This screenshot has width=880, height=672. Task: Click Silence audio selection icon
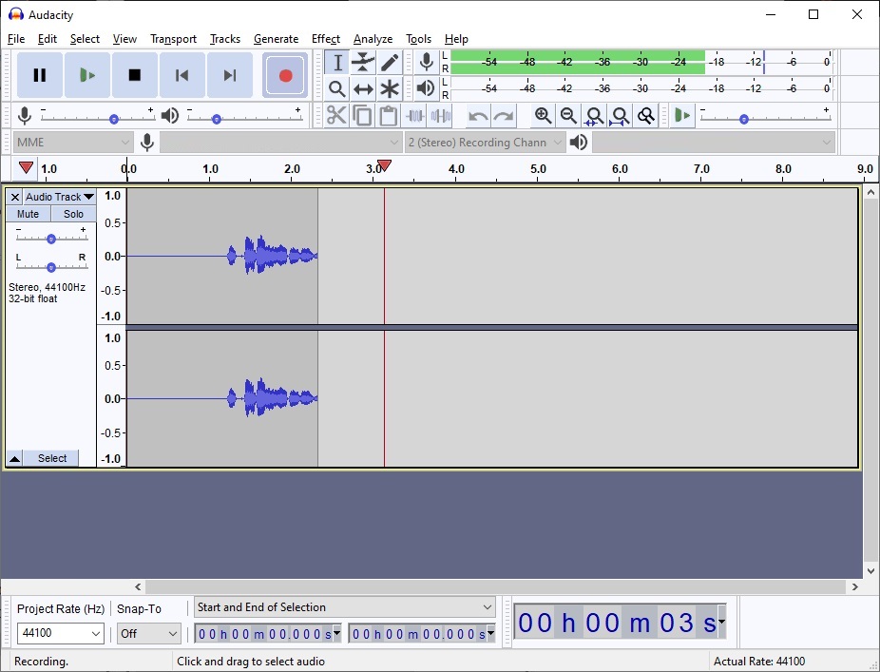(x=441, y=116)
